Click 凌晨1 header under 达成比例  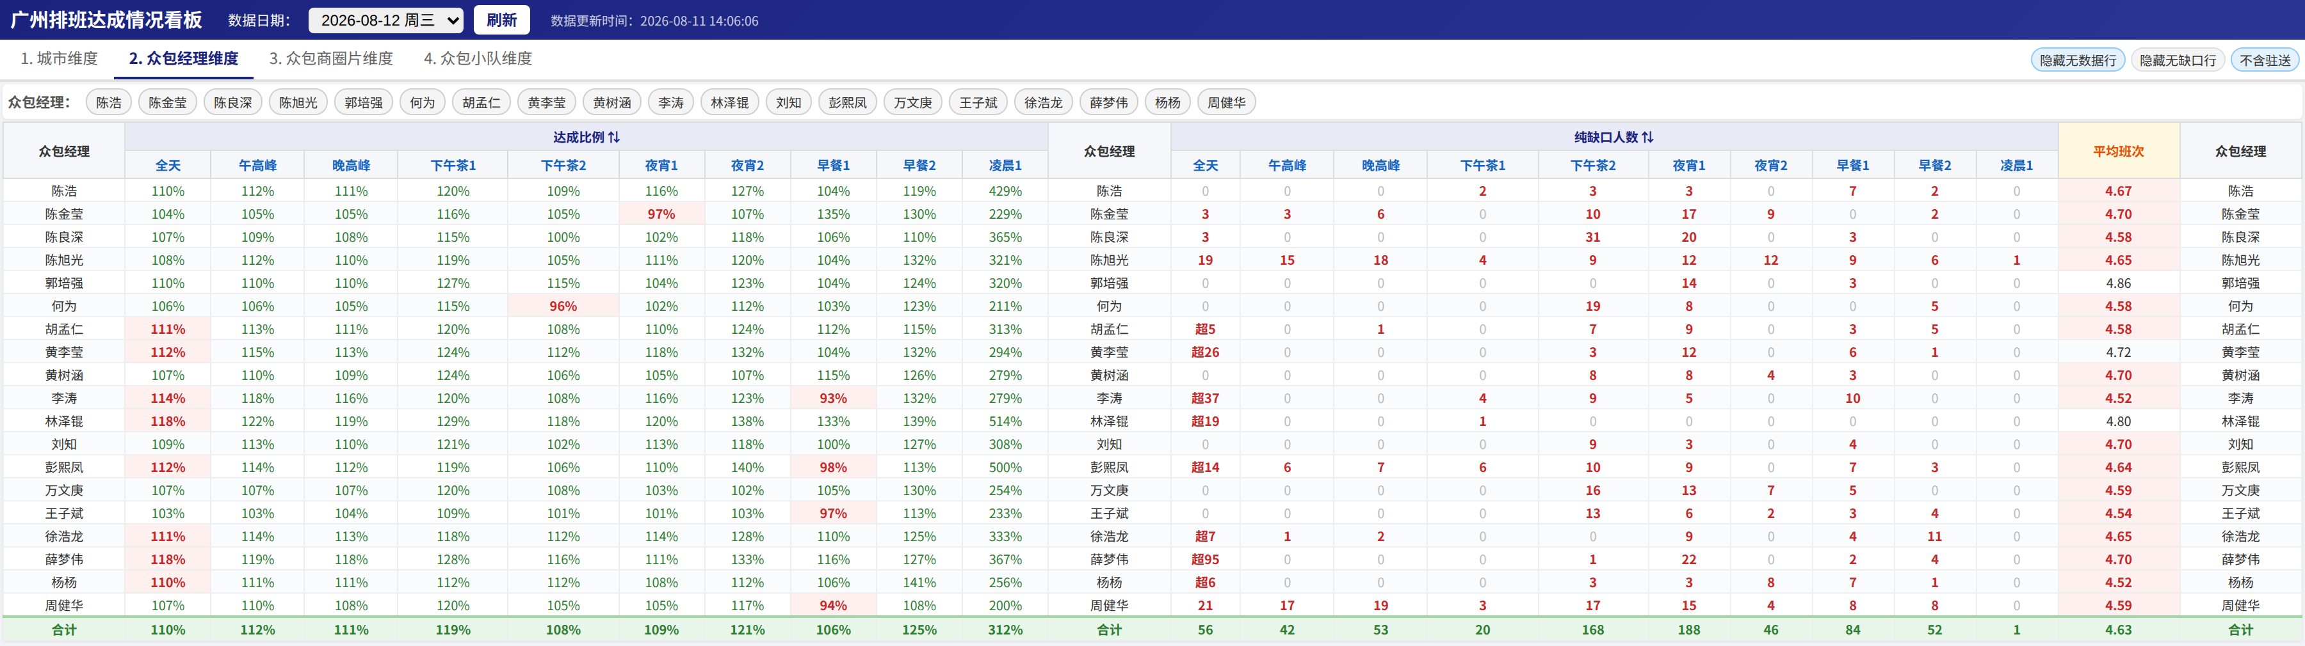(x=1005, y=165)
